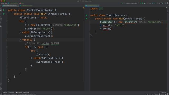This screenshot has height=95, width=169.
Task: Collapse the main method fold in left editor
Action: 7,14
